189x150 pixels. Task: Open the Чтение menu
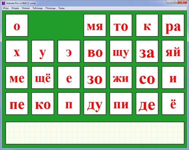[x=26, y=8]
